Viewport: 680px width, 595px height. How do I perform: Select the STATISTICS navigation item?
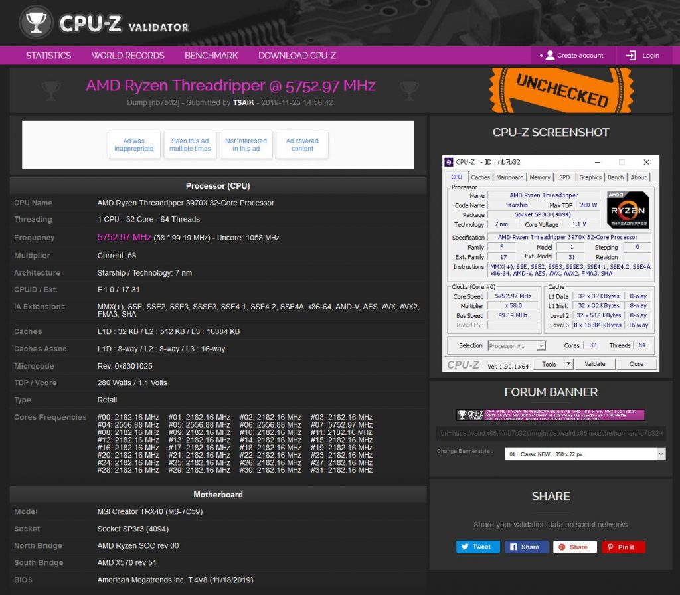47,56
